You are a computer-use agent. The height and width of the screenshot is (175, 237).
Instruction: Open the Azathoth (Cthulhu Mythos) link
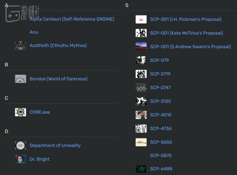pyautogui.click(x=58, y=46)
